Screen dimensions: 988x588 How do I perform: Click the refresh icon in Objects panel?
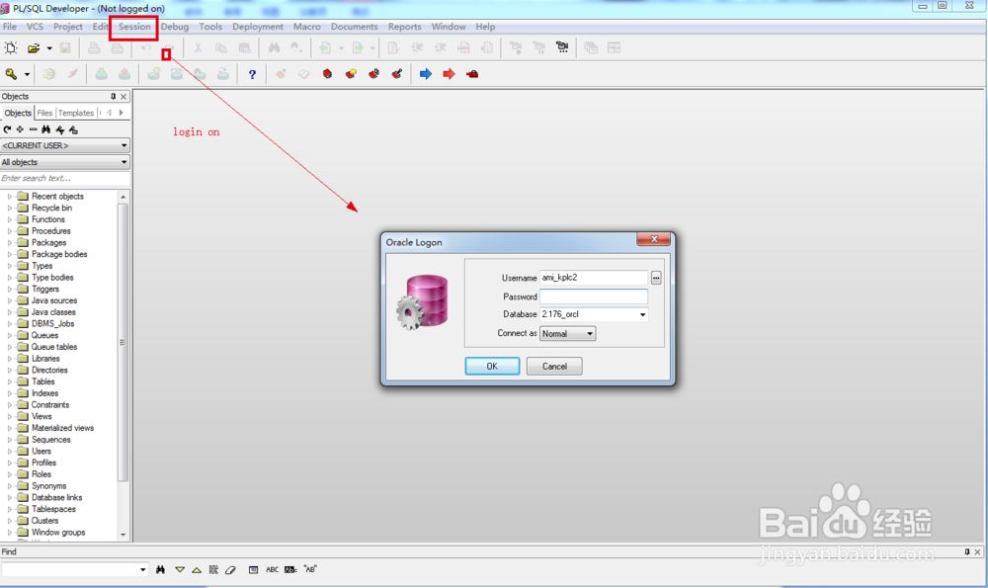(x=7, y=129)
